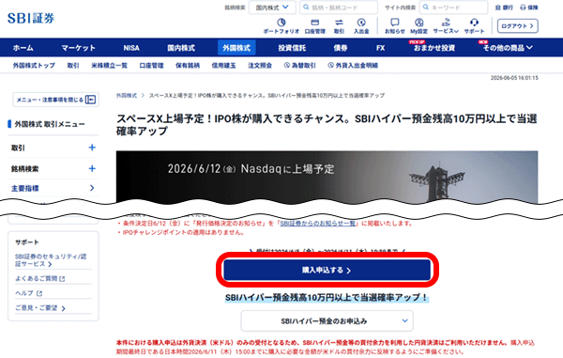Expand the SBIハイパー預金のお申込み dropdown

coord(327,321)
